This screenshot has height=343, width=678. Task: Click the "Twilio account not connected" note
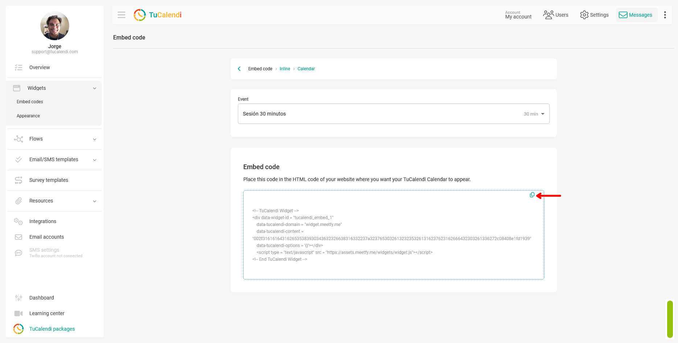(56, 256)
